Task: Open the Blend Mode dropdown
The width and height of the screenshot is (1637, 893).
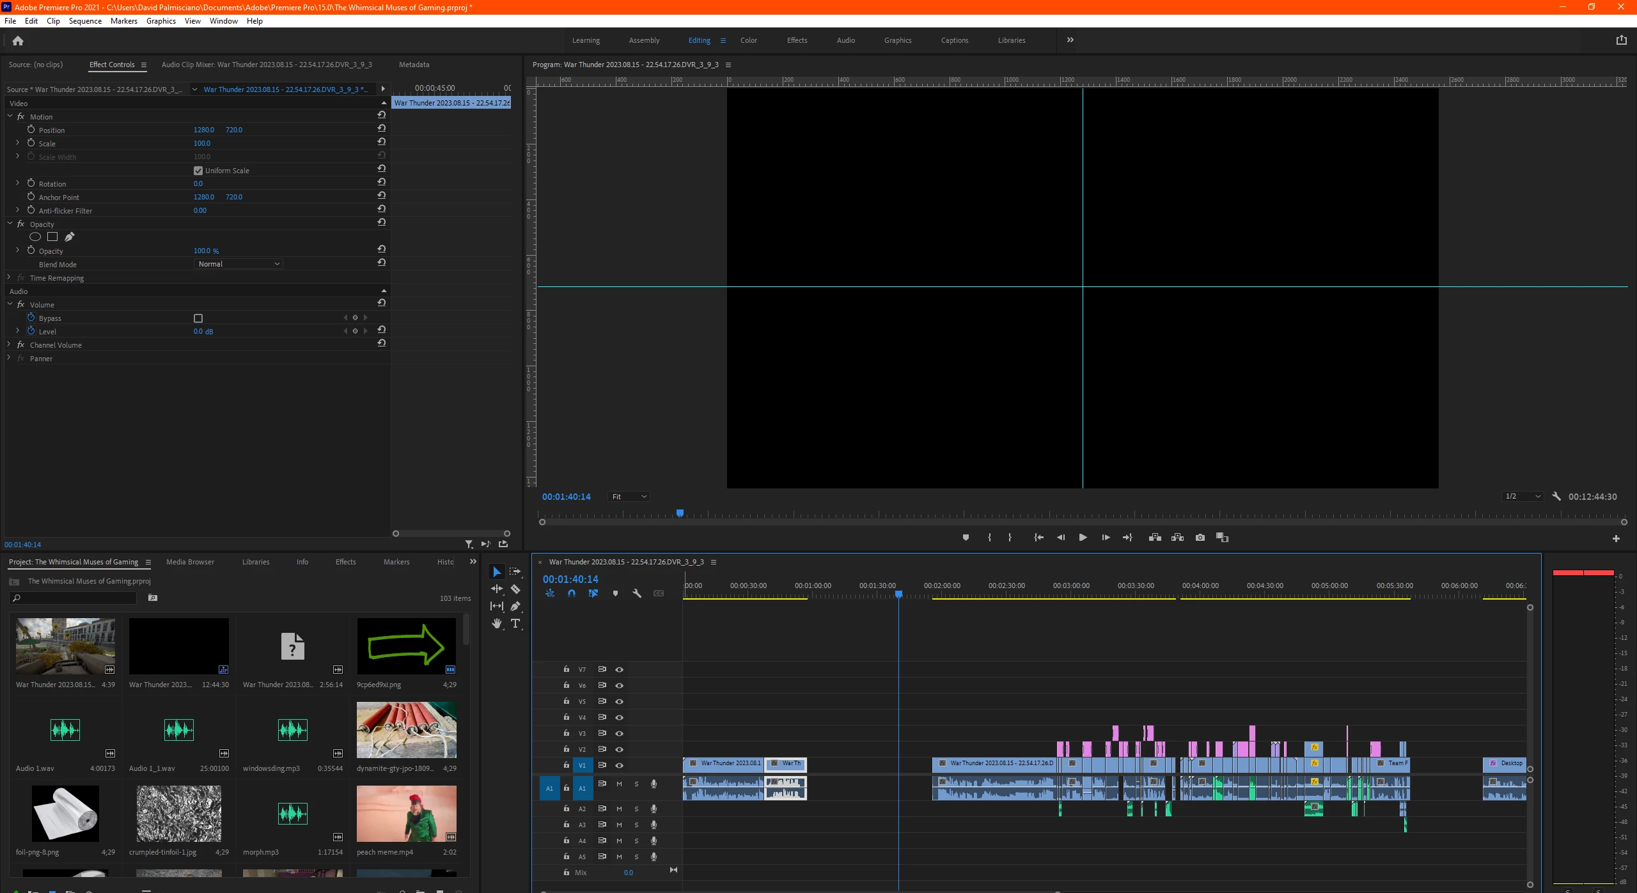Action: click(238, 264)
